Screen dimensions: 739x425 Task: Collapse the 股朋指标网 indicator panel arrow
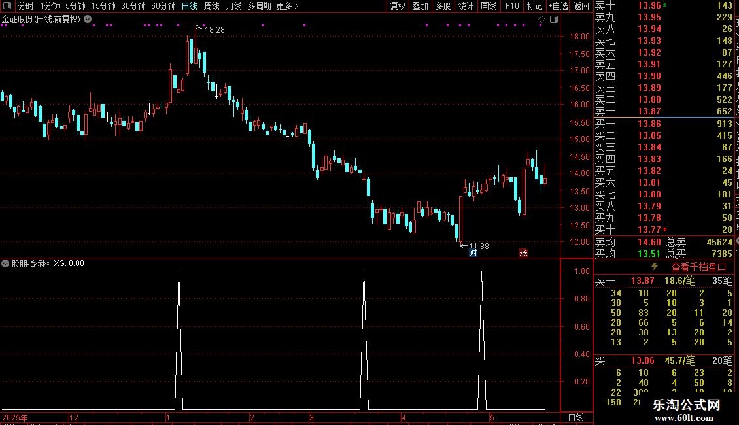[x=5, y=263]
